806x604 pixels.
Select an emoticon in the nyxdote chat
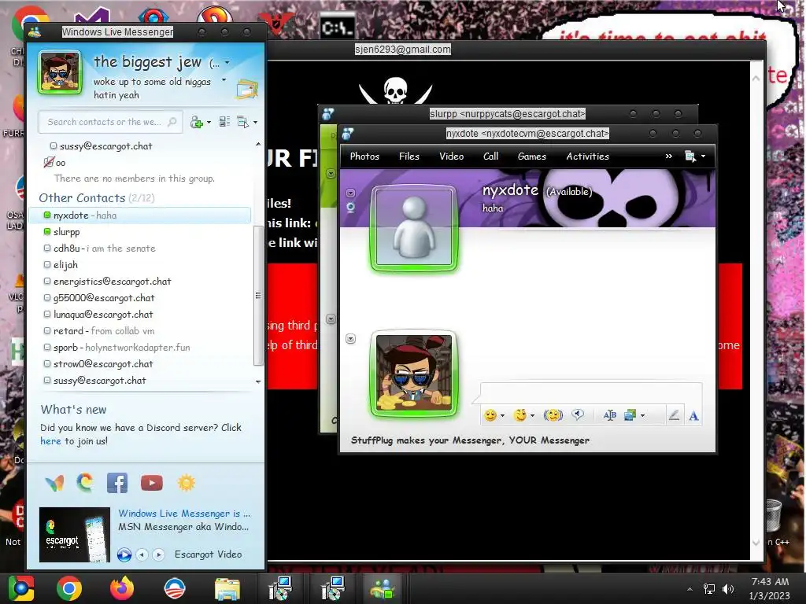[x=490, y=415]
